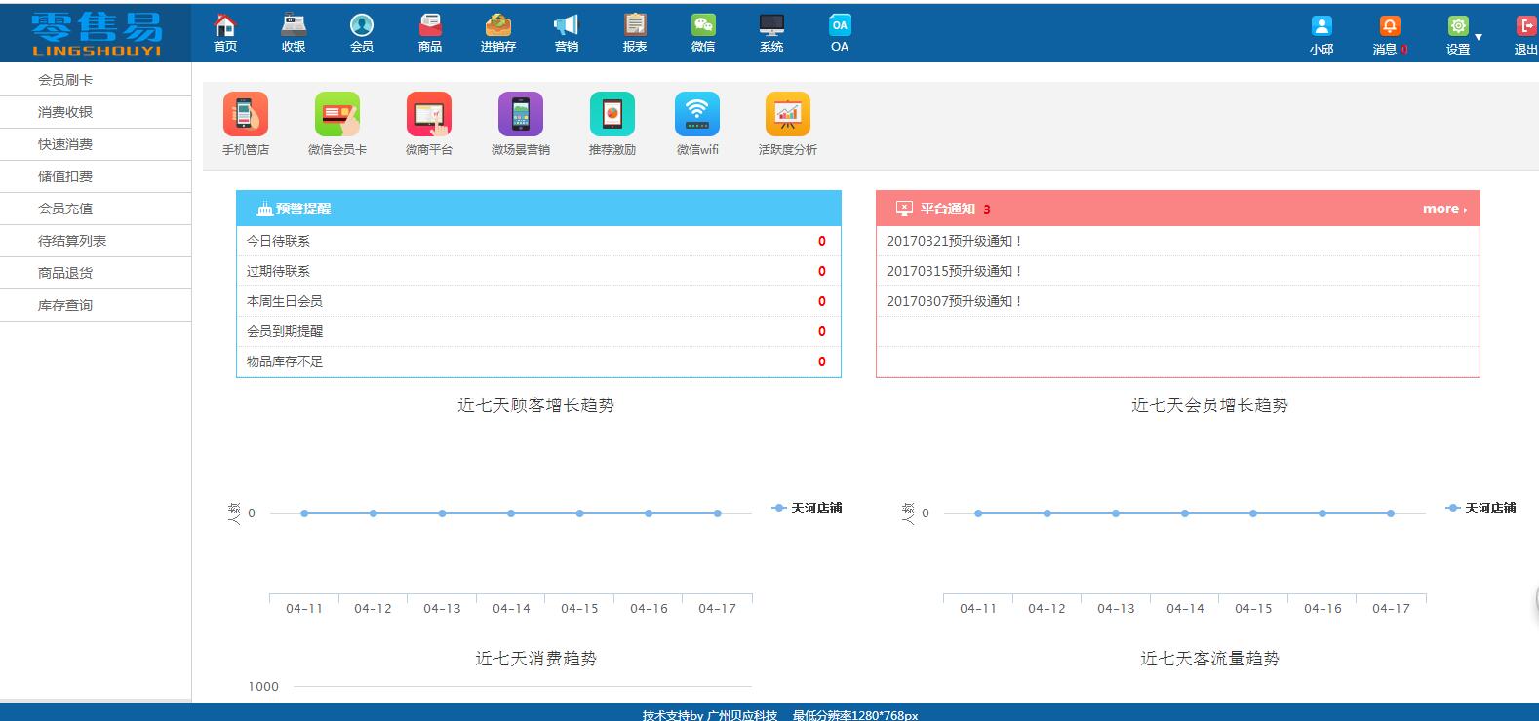The image size is (1539, 721).
Task: Select the 本周生日会员 row
Action: click(x=538, y=301)
